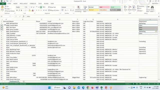This screenshot has height=90, width=160.
Task: Click the Increase Indent icon
Action: coord(46,10)
